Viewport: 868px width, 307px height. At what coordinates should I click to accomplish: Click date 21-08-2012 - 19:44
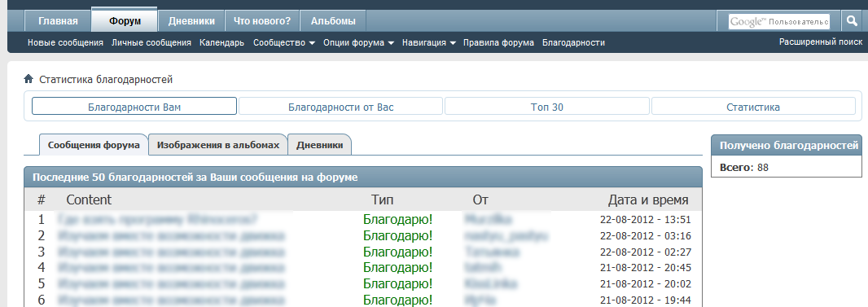pyautogui.click(x=646, y=300)
